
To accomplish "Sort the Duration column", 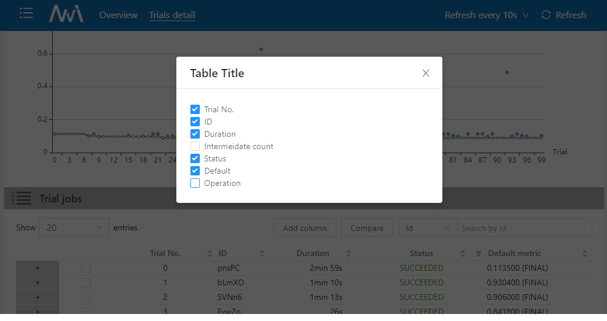I will [349, 254].
